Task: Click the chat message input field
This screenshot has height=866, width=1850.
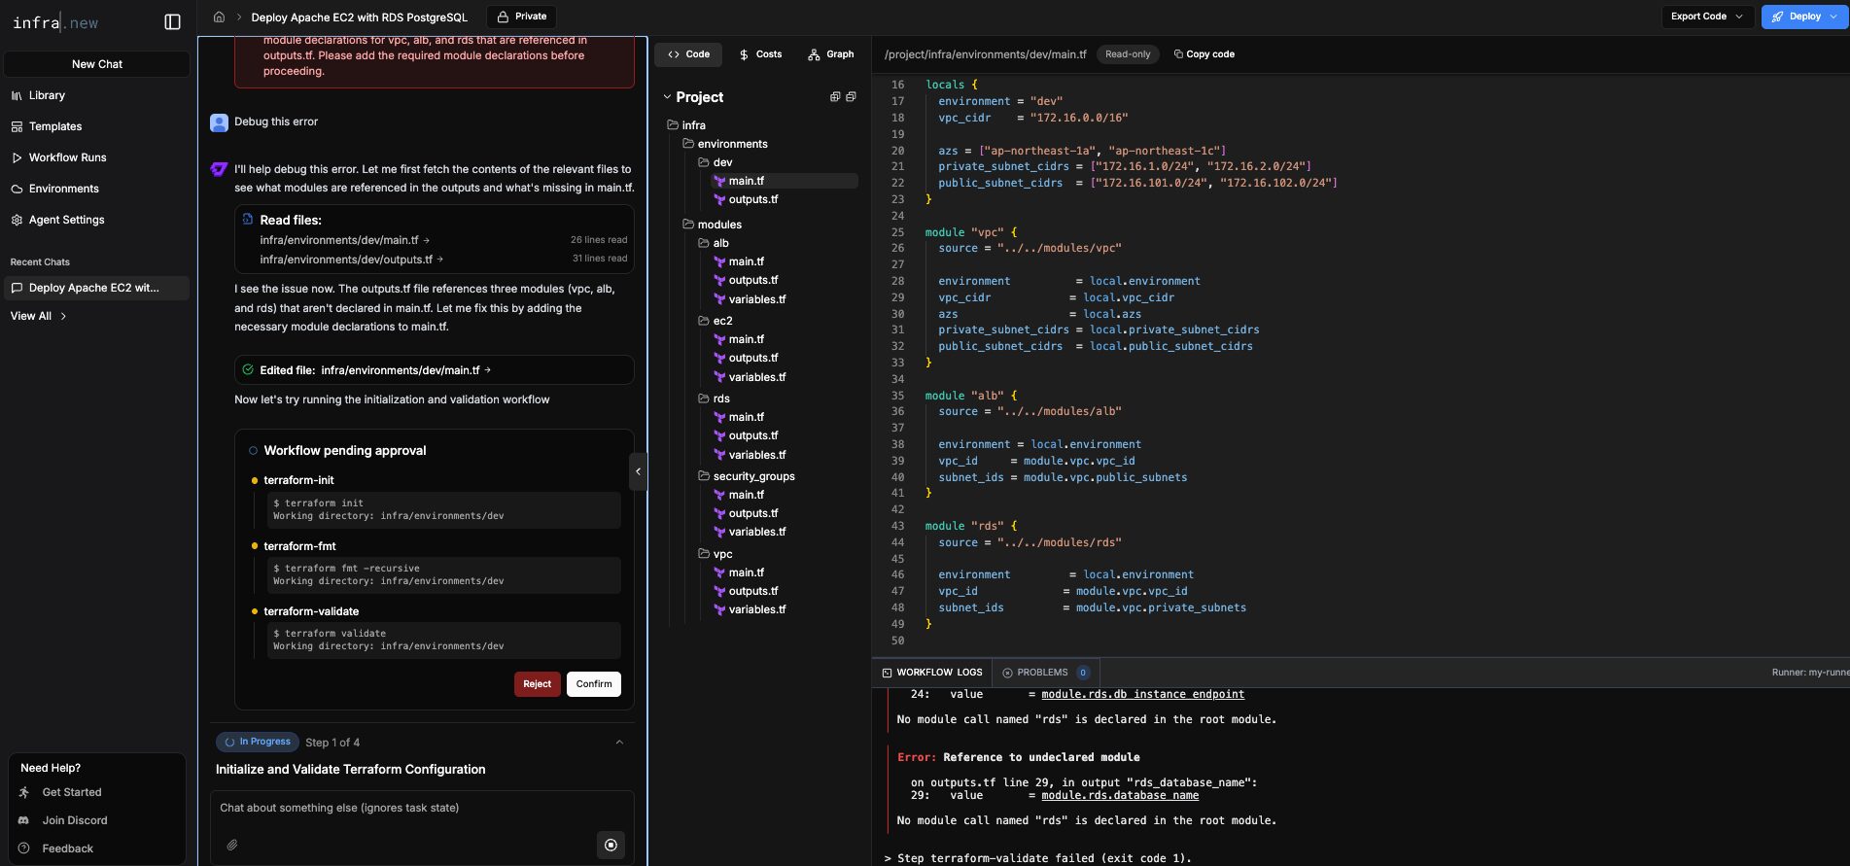Action: coord(422,809)
